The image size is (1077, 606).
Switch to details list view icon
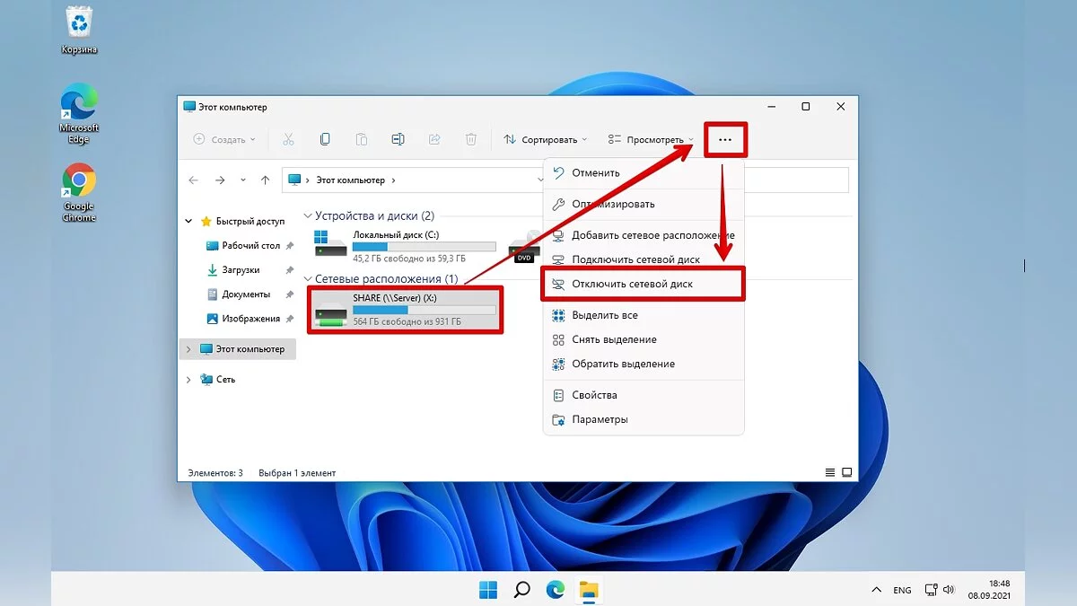829,472
